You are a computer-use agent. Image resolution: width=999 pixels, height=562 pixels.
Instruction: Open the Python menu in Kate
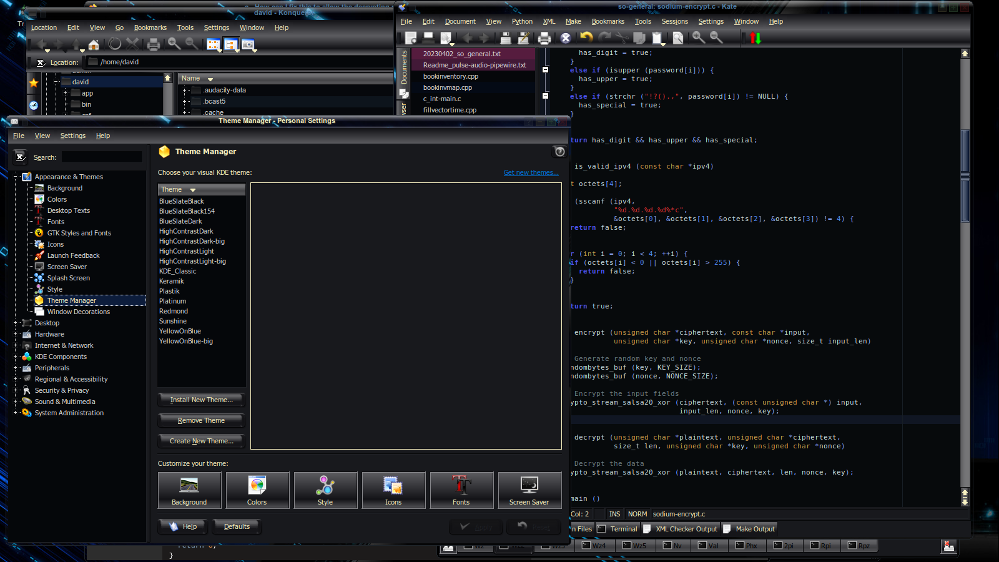point(522,21)
